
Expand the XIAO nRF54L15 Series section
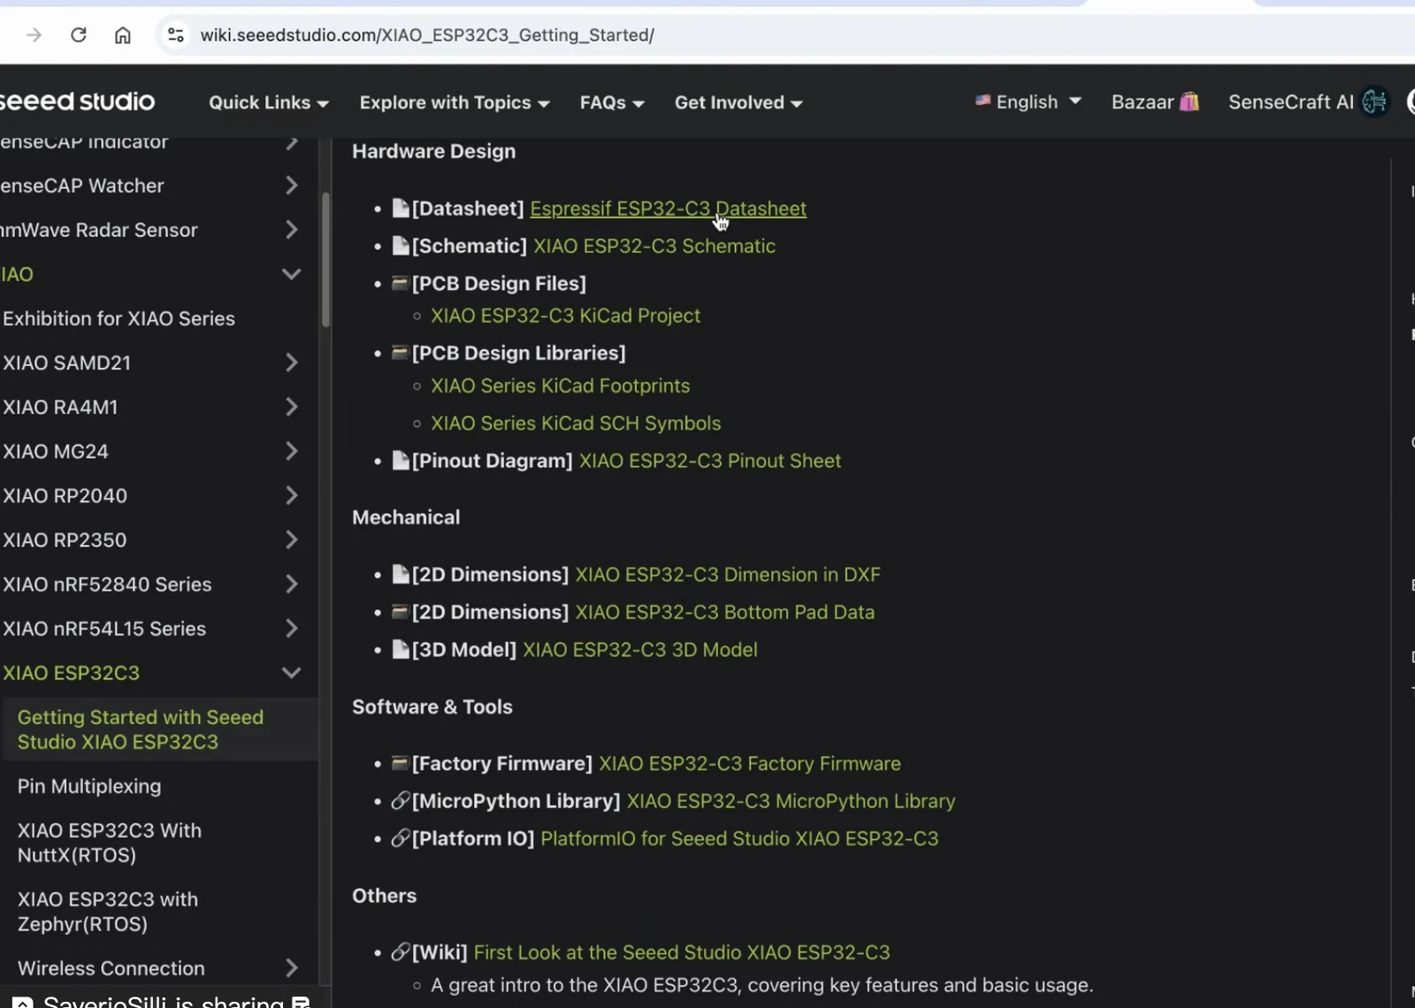pyautogui.click(x=291, y=629)
